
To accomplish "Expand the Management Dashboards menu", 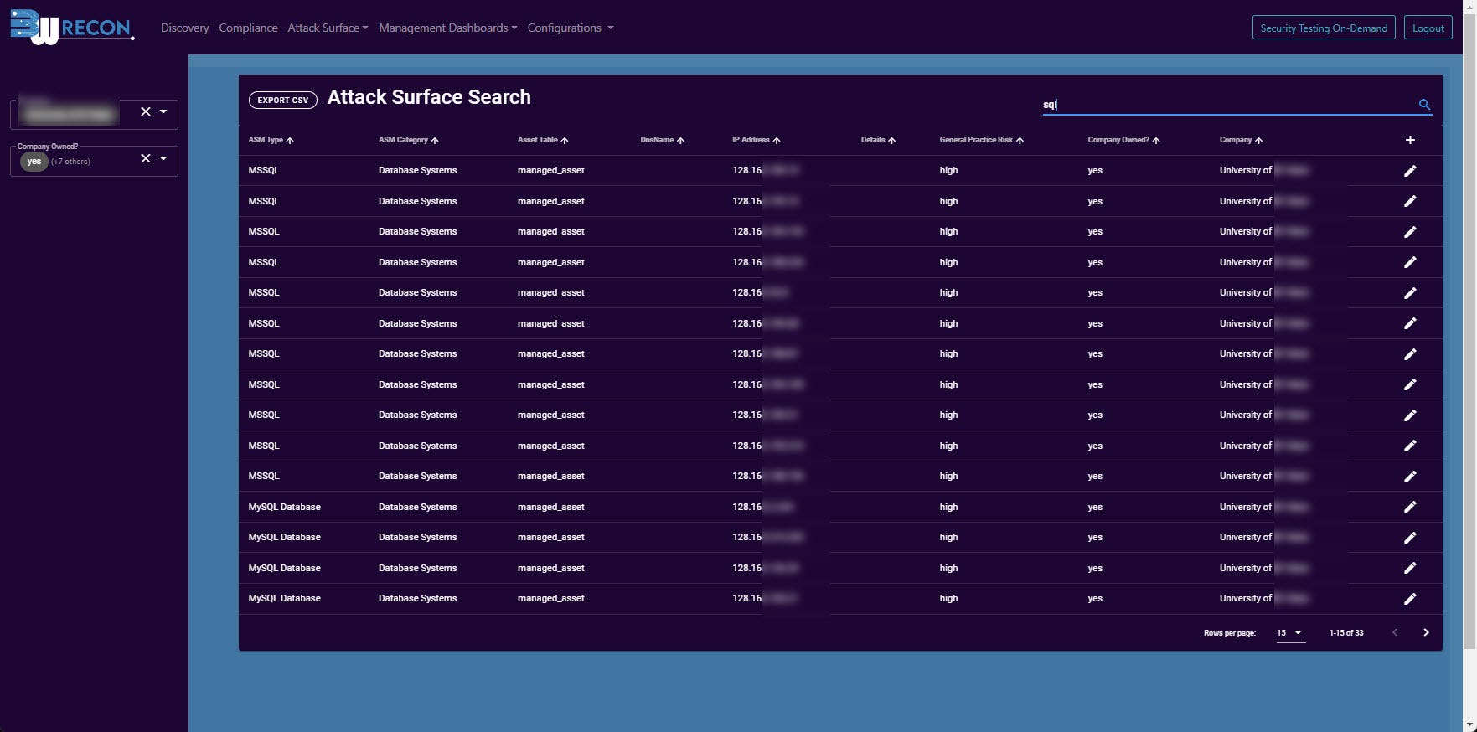I will (447, 28).
